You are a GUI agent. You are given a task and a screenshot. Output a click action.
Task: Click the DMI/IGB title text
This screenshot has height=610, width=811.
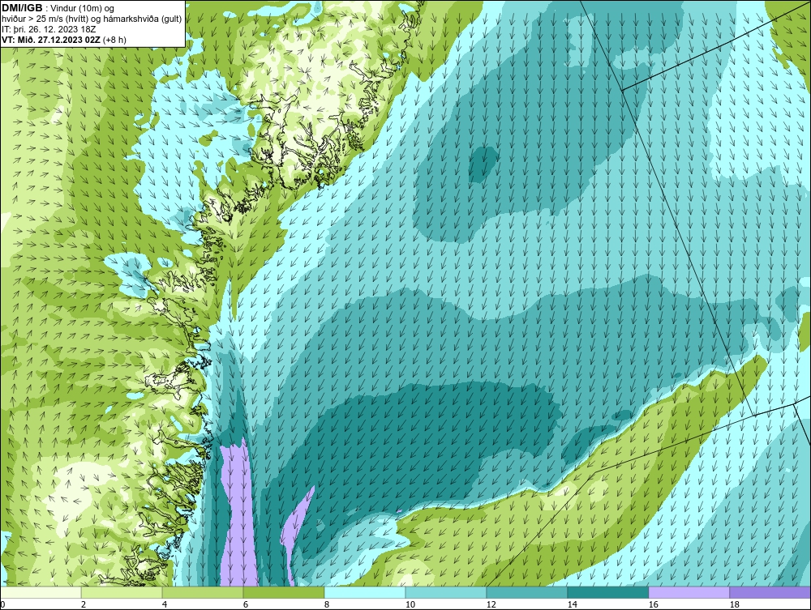pos(22,8)
